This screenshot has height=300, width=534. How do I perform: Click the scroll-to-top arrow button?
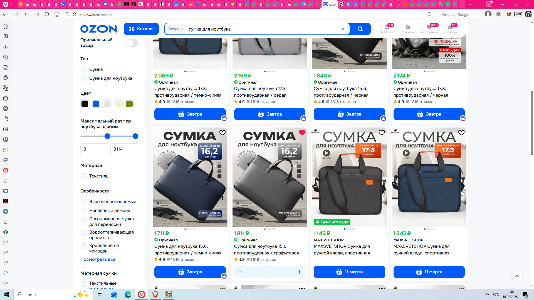tap(517, 276)
